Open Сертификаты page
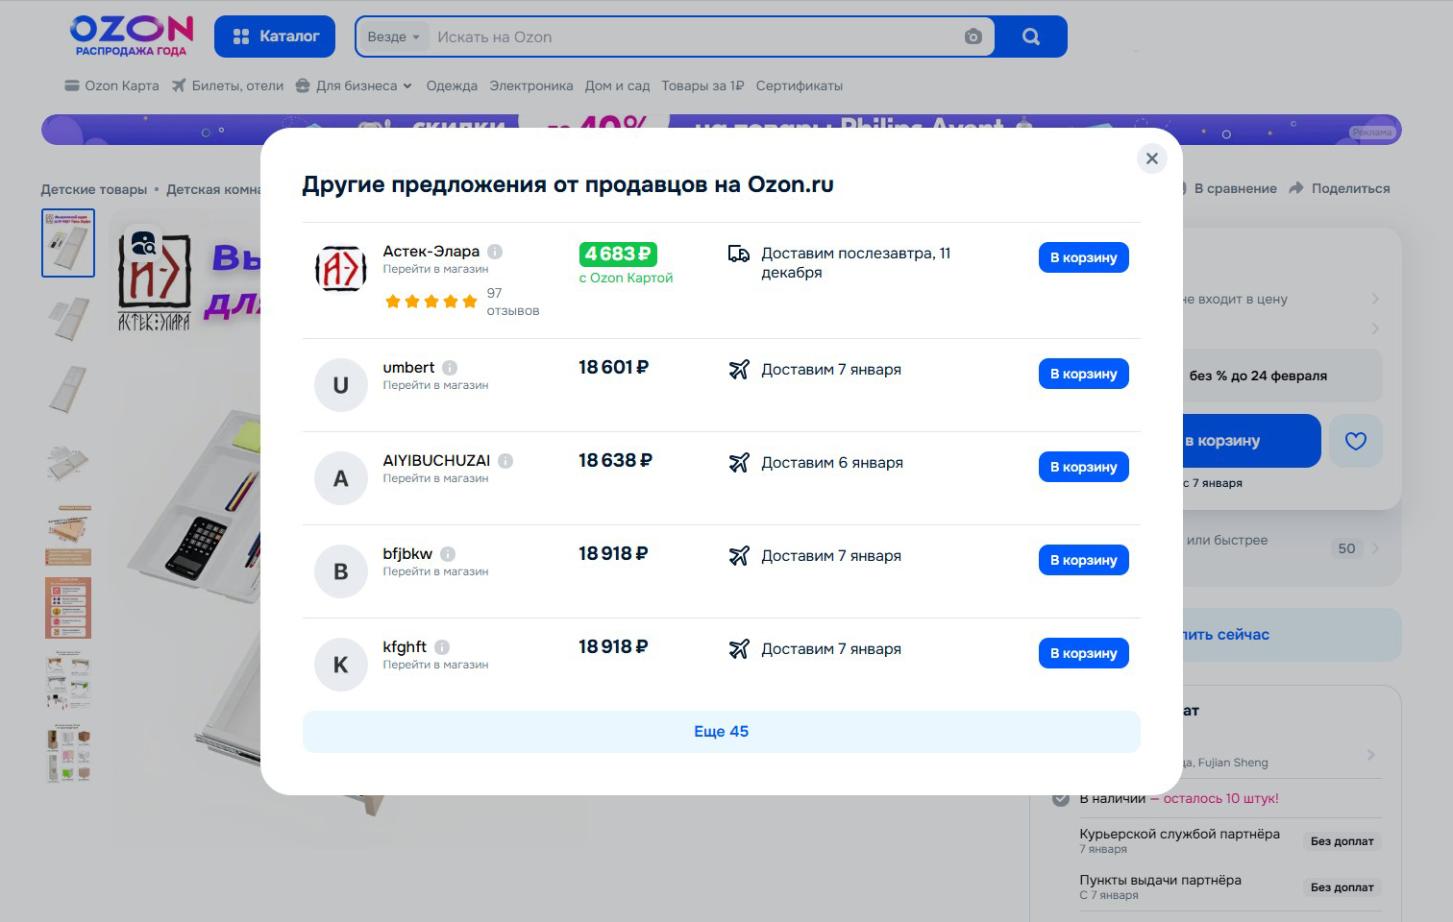Screen dimensions: 1453x922 pyautogui.click(x=800, y=85)
